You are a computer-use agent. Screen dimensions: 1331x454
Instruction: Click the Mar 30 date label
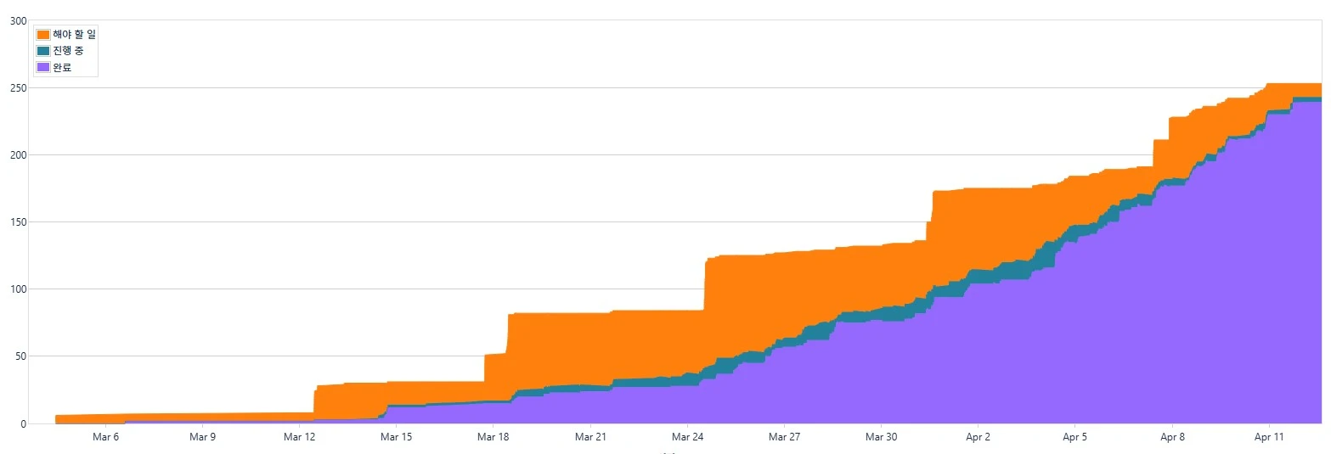point(880,437)
